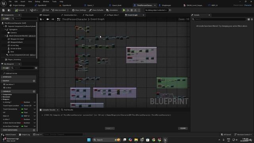Open the Can Move ? macro
The image size is (254, 143).
pyautogui.click(x=9, y=85)
